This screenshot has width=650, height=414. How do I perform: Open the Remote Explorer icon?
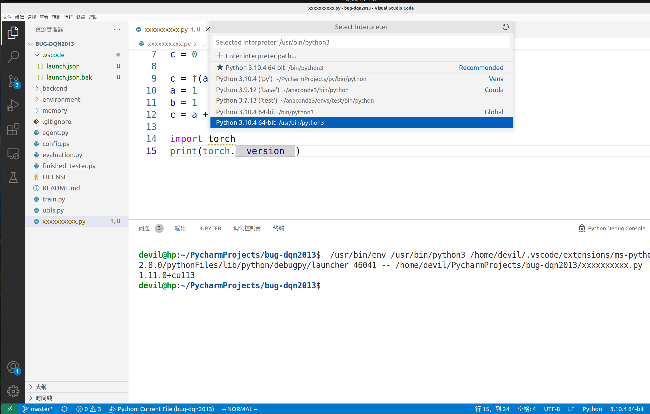pos(13,154)
